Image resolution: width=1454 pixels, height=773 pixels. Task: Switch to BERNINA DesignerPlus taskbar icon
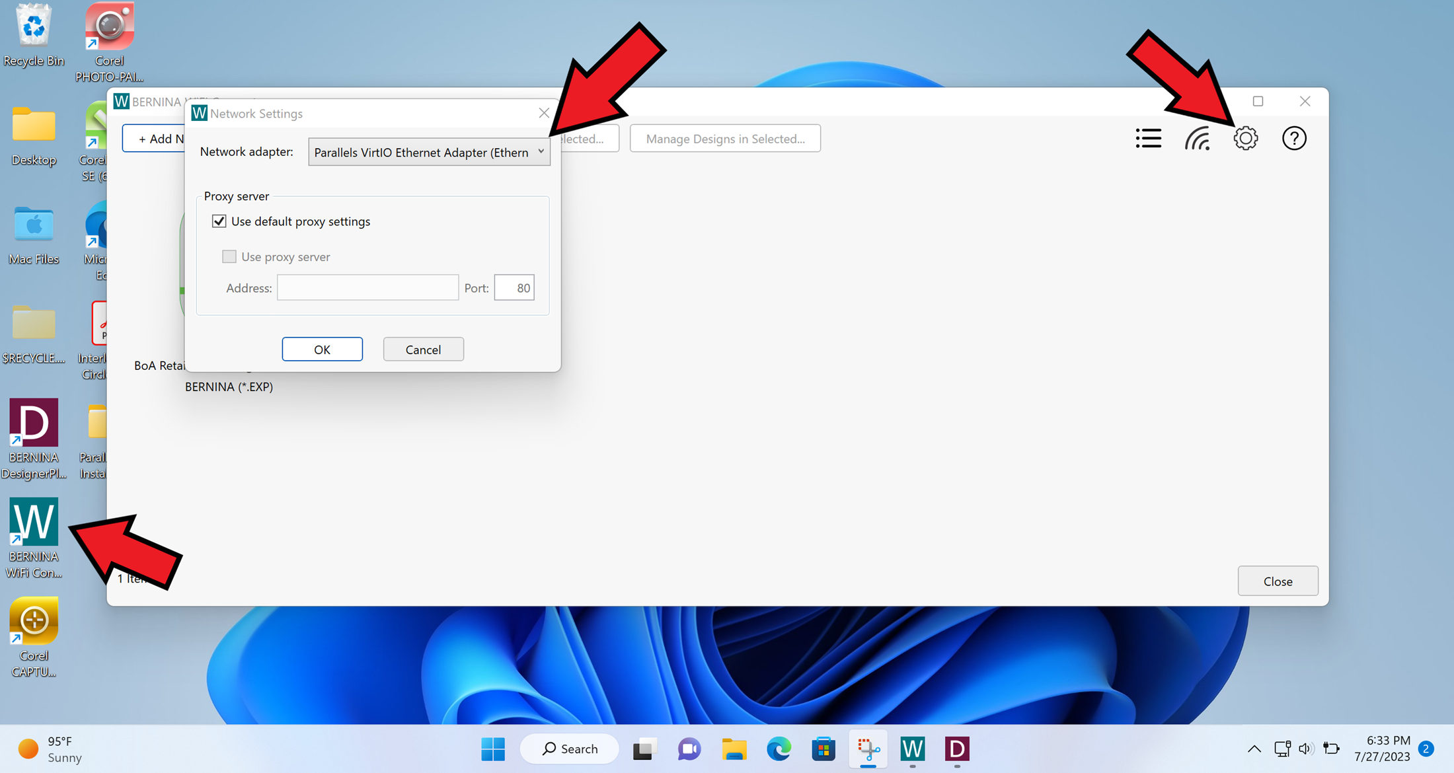957,749
